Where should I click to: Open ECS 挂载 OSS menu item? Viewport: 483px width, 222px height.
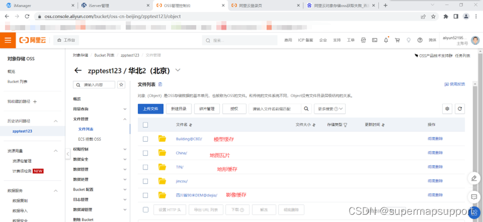point(90,139)
